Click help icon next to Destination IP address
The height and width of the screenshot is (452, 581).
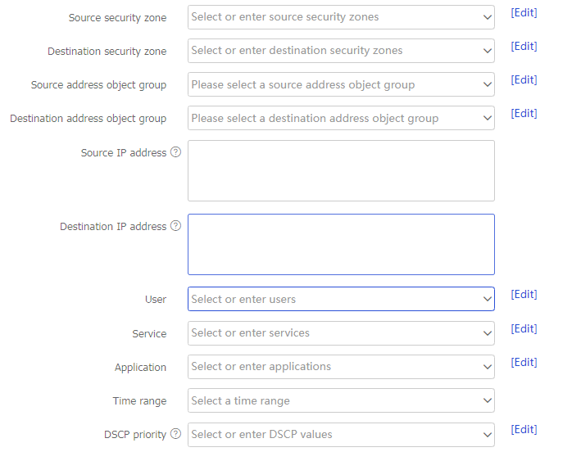175,226
